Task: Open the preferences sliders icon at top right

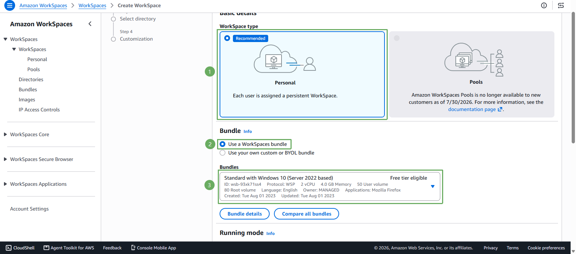Action: [561, 5]
